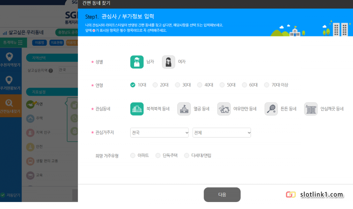The height and width of the screenshot is (209, 353).
Task: Click the 지표현황 button in background
Action: tap(57, 43)
